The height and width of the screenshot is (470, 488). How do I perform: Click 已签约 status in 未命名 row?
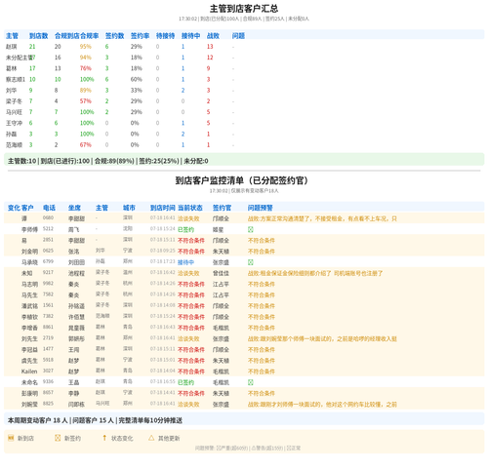coord(185,382)
